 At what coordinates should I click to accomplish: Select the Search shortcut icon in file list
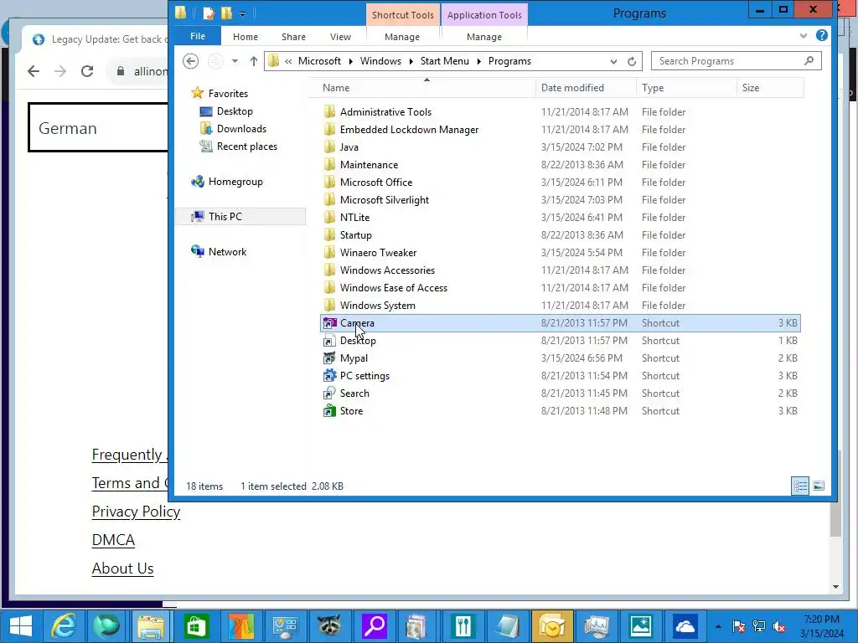pyautogui.click(x=329, y=394)
